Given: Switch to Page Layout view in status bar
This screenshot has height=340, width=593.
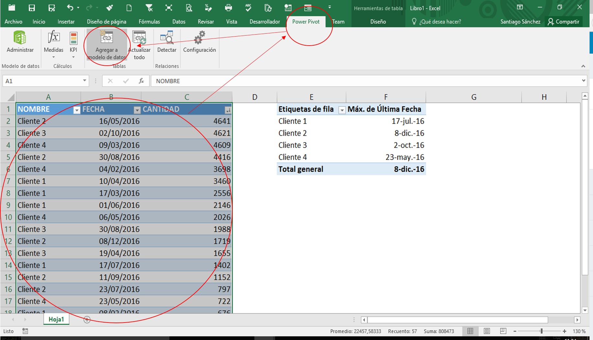Looking at the screenshot, I should point(487,331).
